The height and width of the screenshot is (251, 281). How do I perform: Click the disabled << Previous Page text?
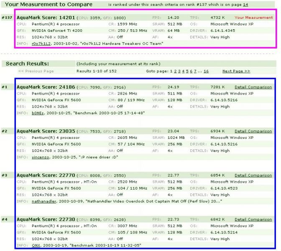click(x=36, y=71)
